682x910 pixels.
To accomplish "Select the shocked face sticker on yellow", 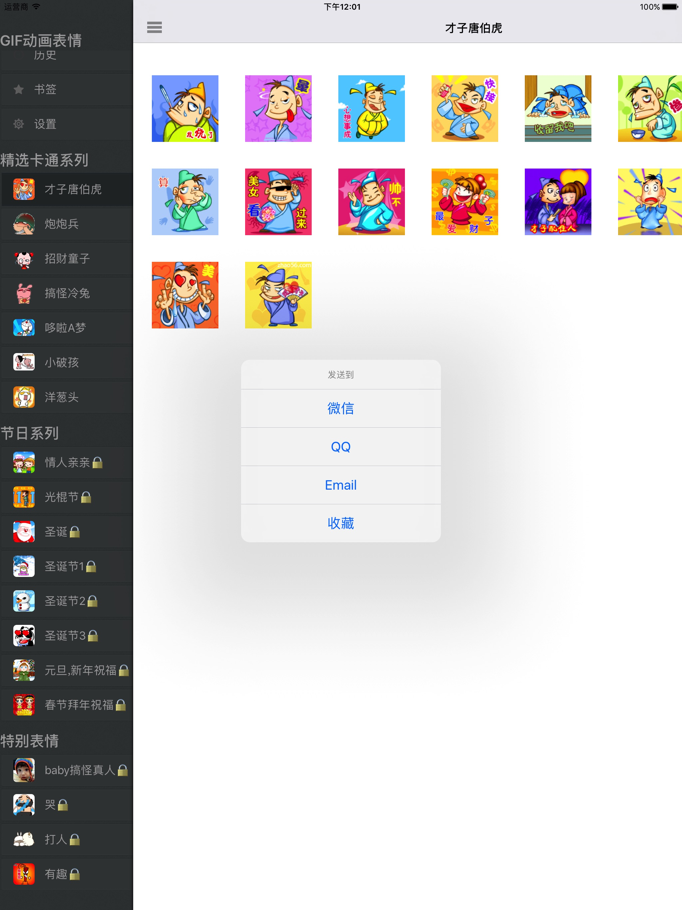I will 650,202.
